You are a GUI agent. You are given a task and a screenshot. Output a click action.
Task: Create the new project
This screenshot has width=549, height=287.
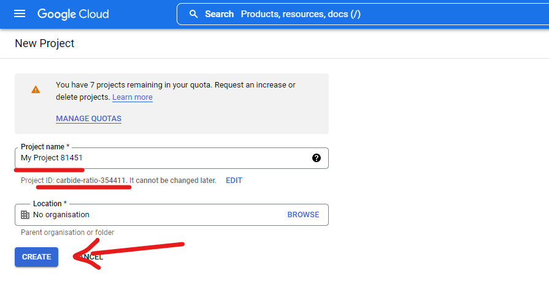tap(36, 257)
